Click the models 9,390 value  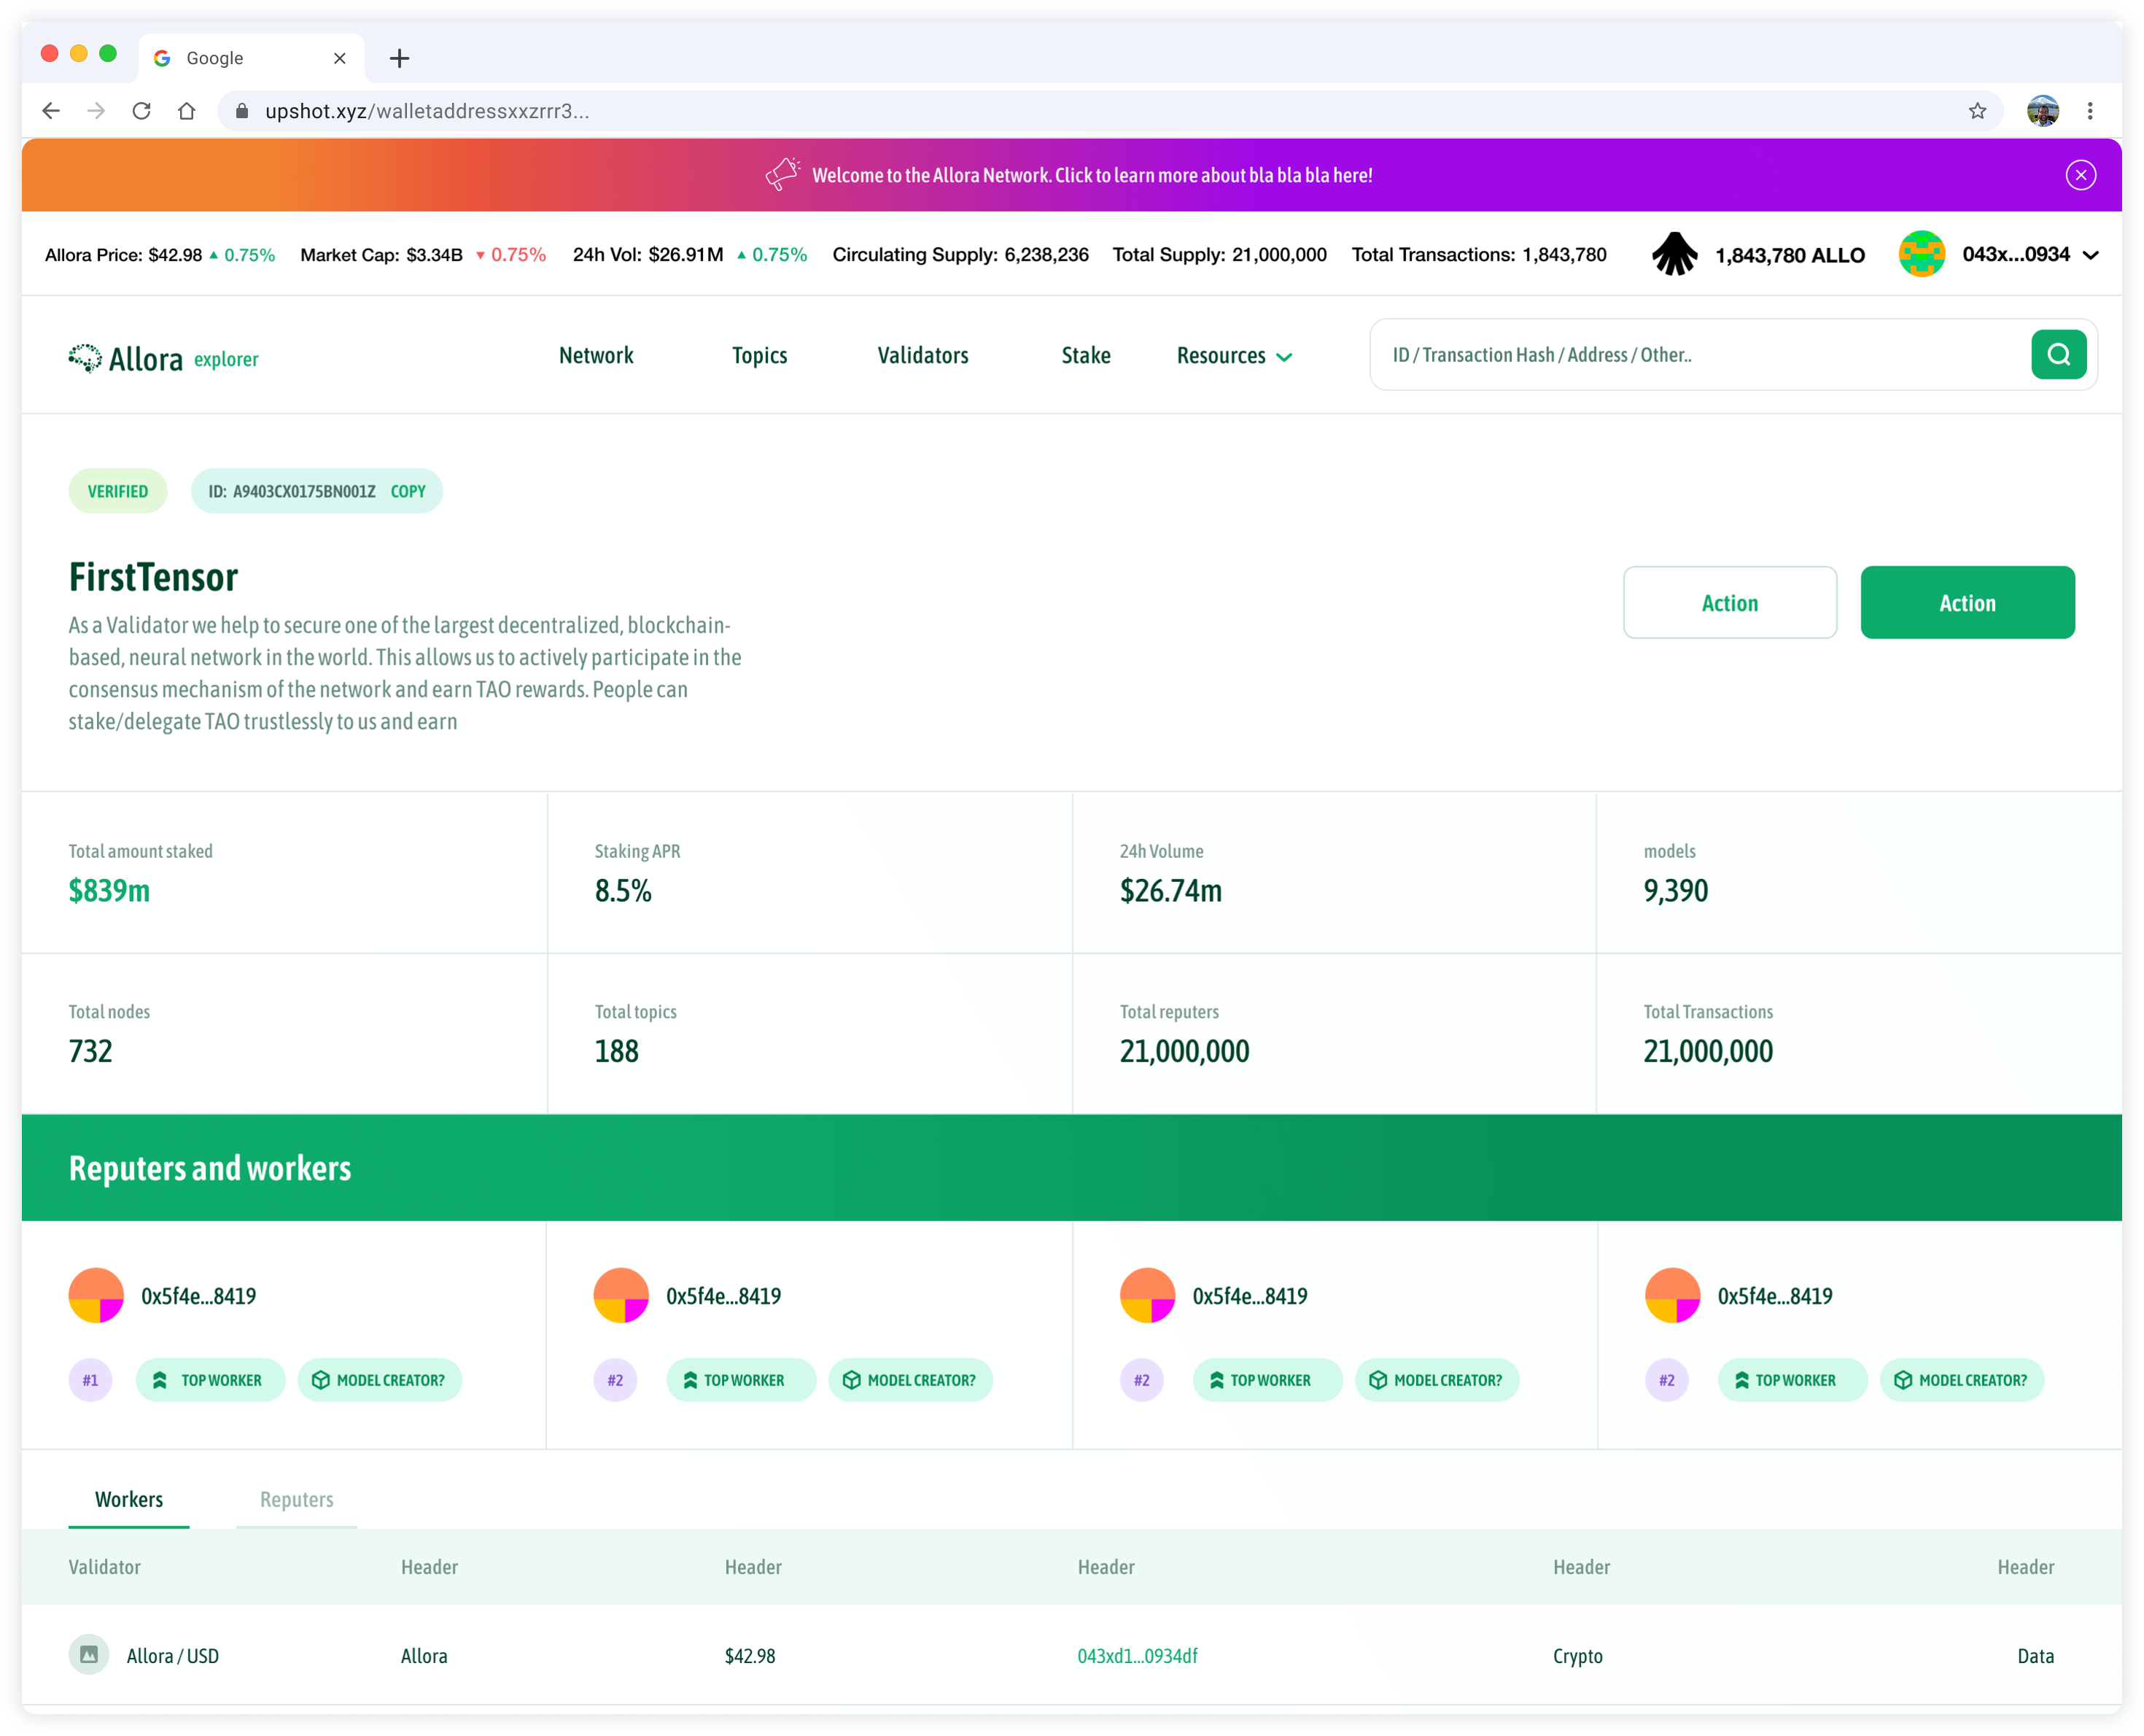(x=1675, y=890)
